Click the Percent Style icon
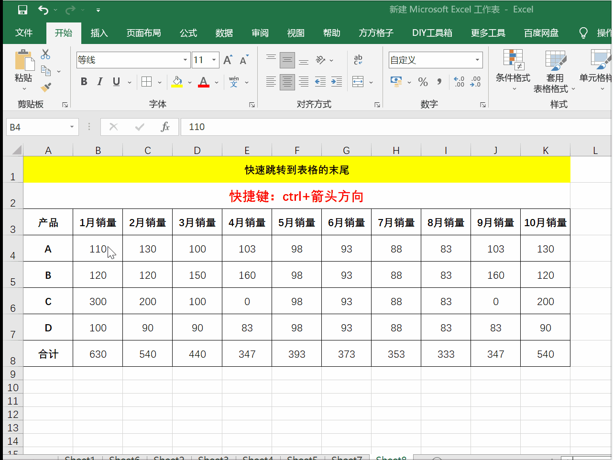This screenshot has width=613, height=460. [423, 82]
